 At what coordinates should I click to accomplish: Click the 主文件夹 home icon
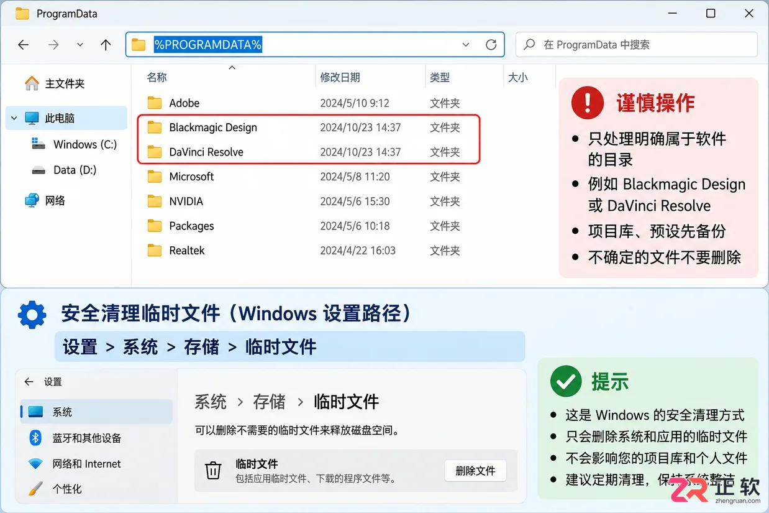coord(31,83)
